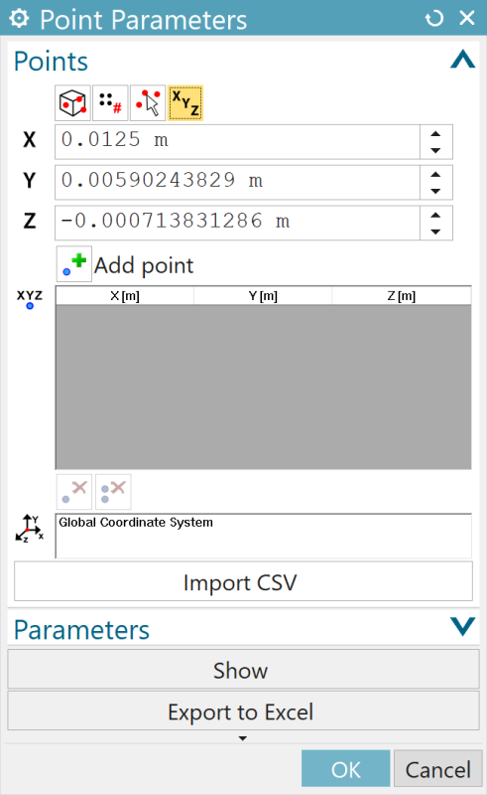This screenshot has height=795, width=487.
Task: Click the Y coordinate input field
Action: [237, 182]
